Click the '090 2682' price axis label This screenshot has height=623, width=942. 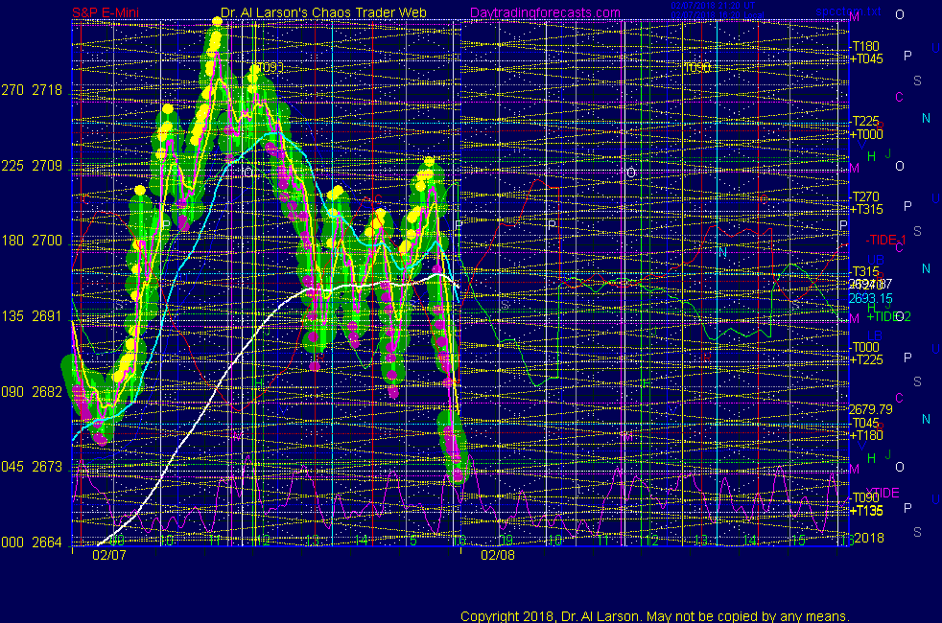32,392
